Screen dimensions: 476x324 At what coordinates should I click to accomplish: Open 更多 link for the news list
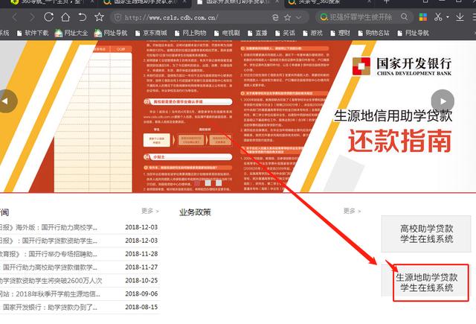(150, 211)
